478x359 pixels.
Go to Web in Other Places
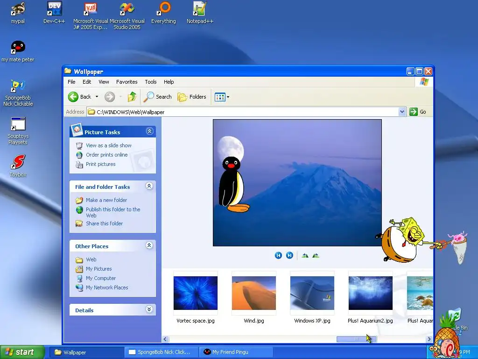(x=91, y=259)
